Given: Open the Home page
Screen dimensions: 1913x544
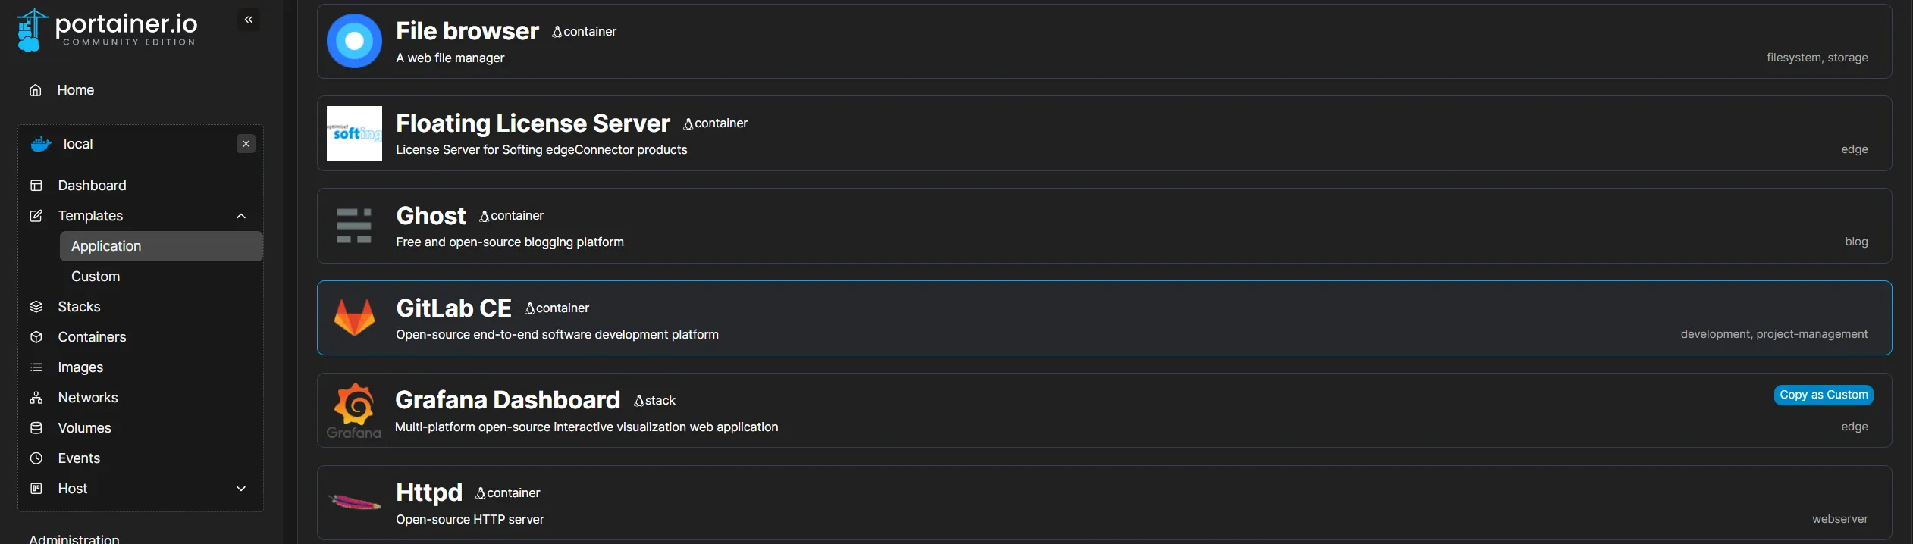Looking at the screenshot, I should point(75,90).
